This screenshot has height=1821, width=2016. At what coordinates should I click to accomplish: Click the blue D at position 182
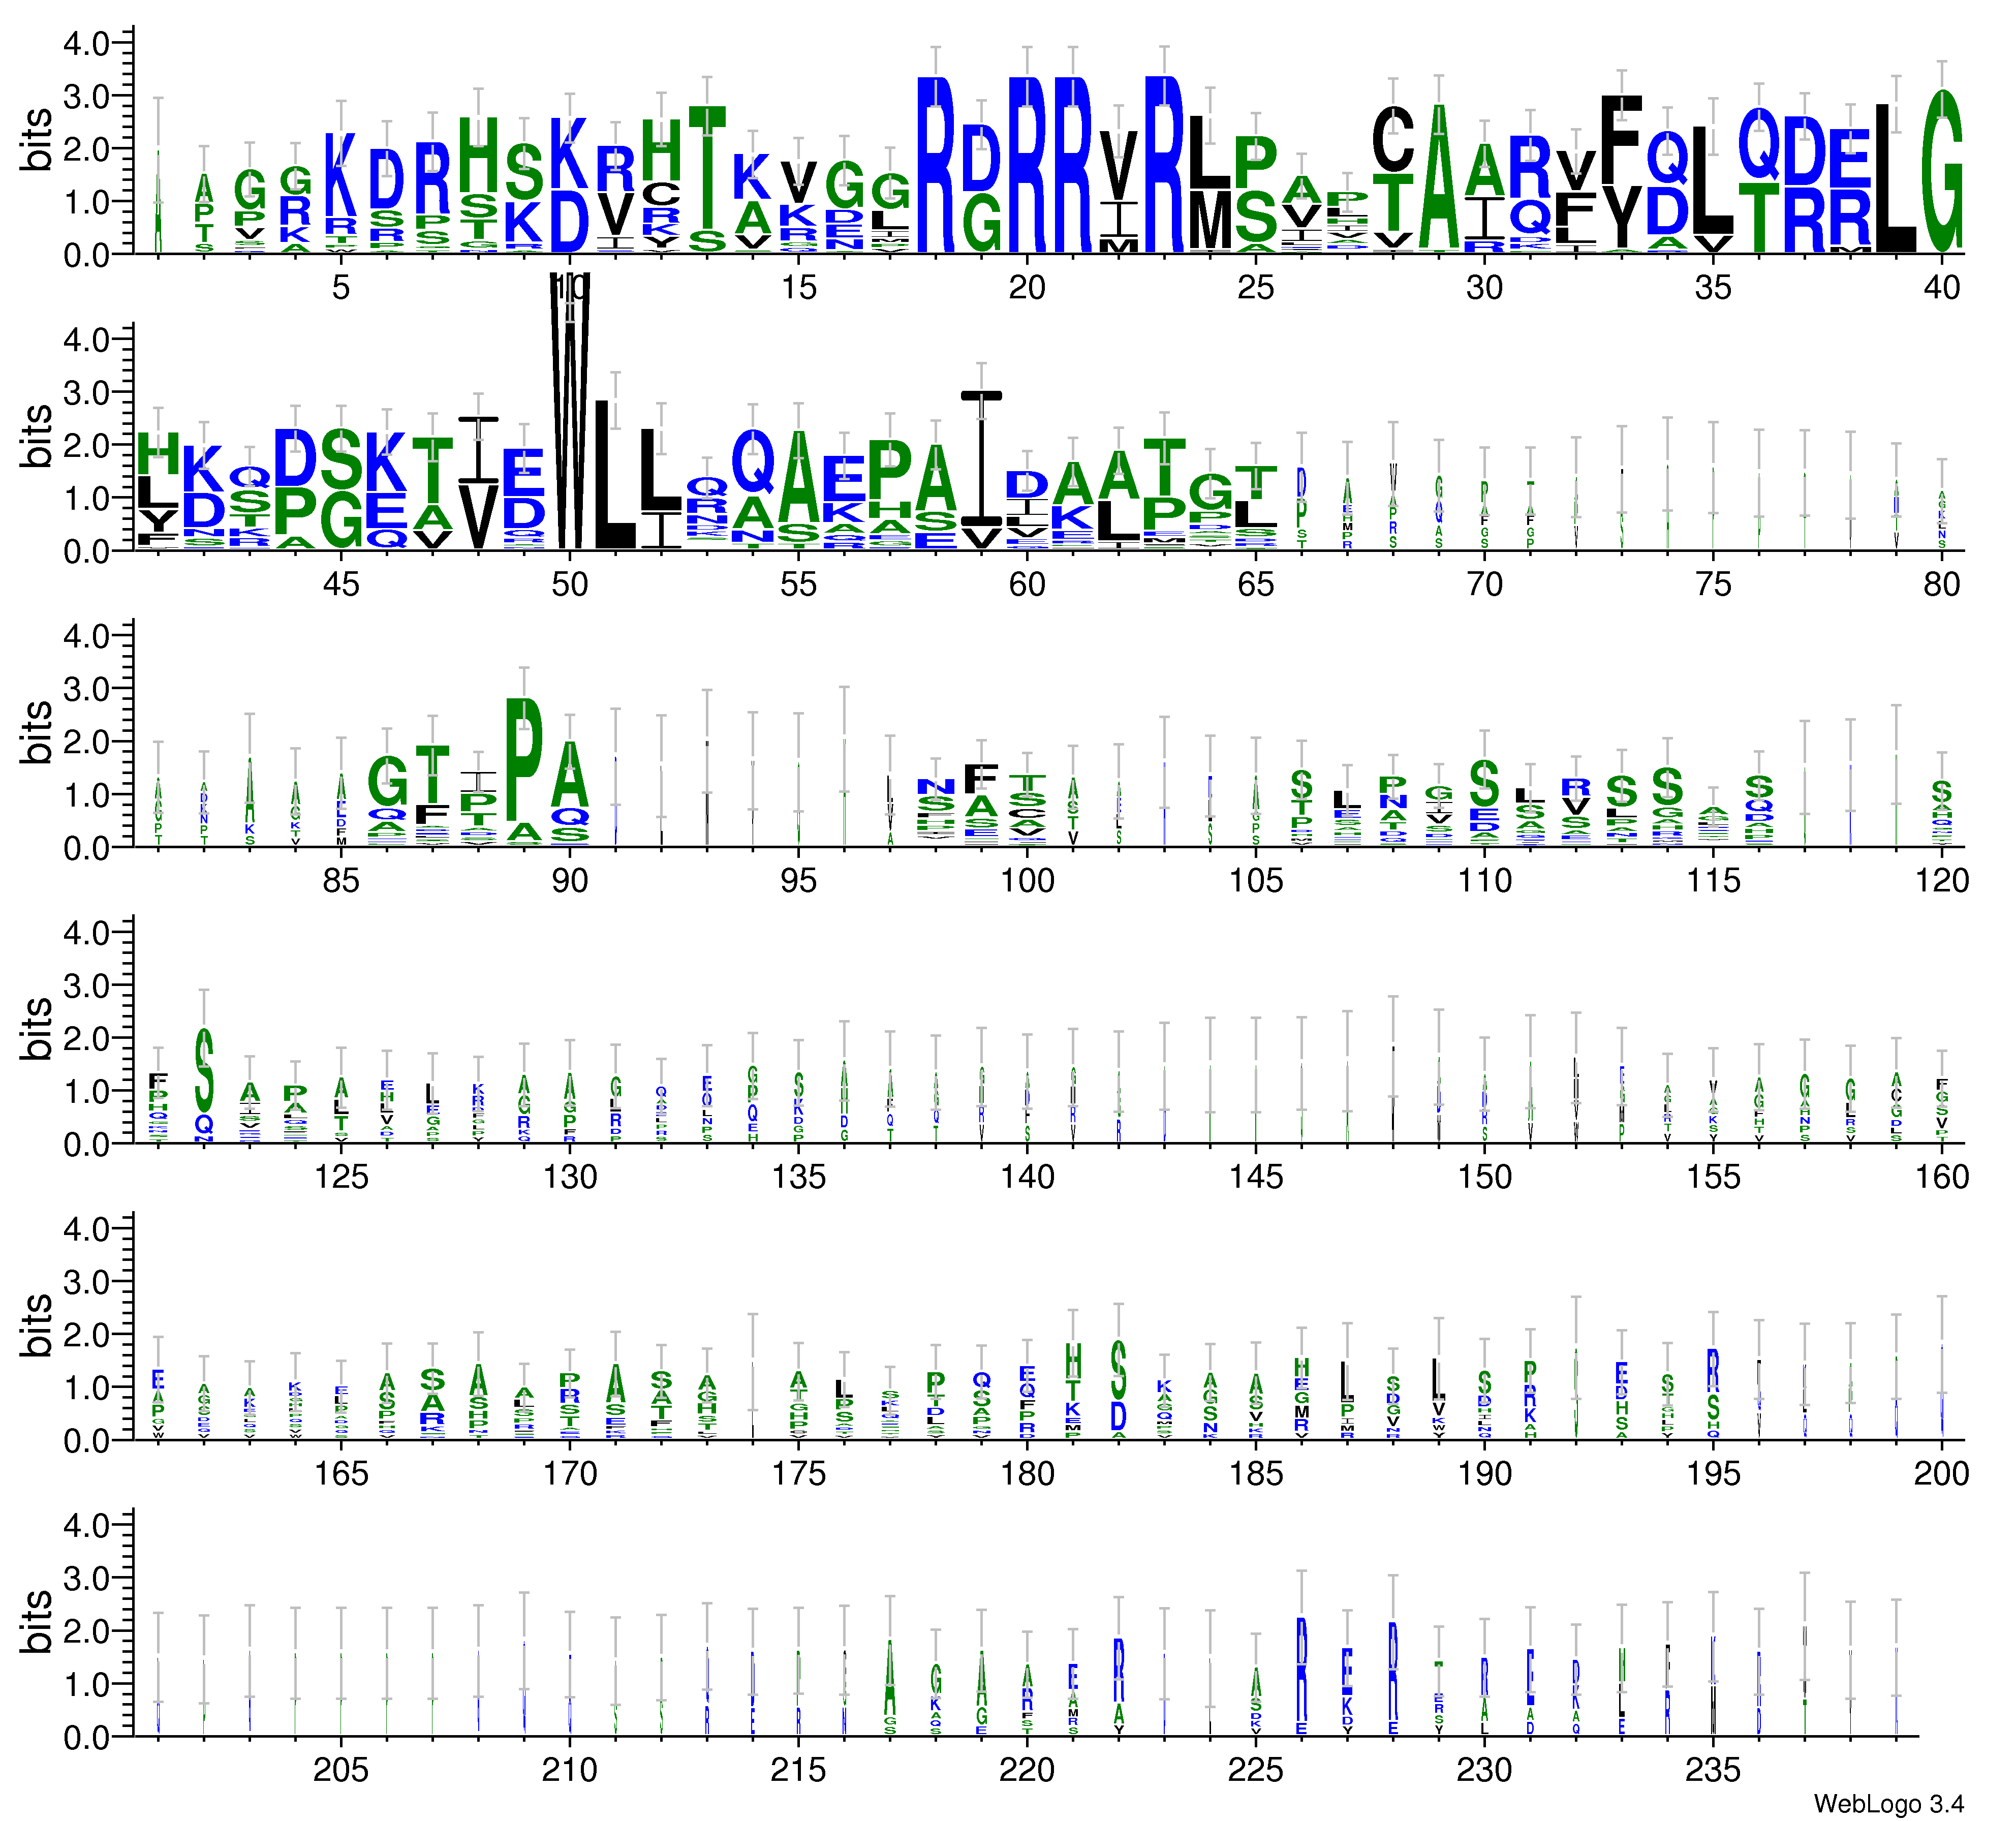point(1119,1416)
